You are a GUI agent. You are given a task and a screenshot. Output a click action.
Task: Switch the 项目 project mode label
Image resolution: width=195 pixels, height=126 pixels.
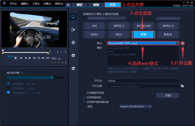pos(10,56)
